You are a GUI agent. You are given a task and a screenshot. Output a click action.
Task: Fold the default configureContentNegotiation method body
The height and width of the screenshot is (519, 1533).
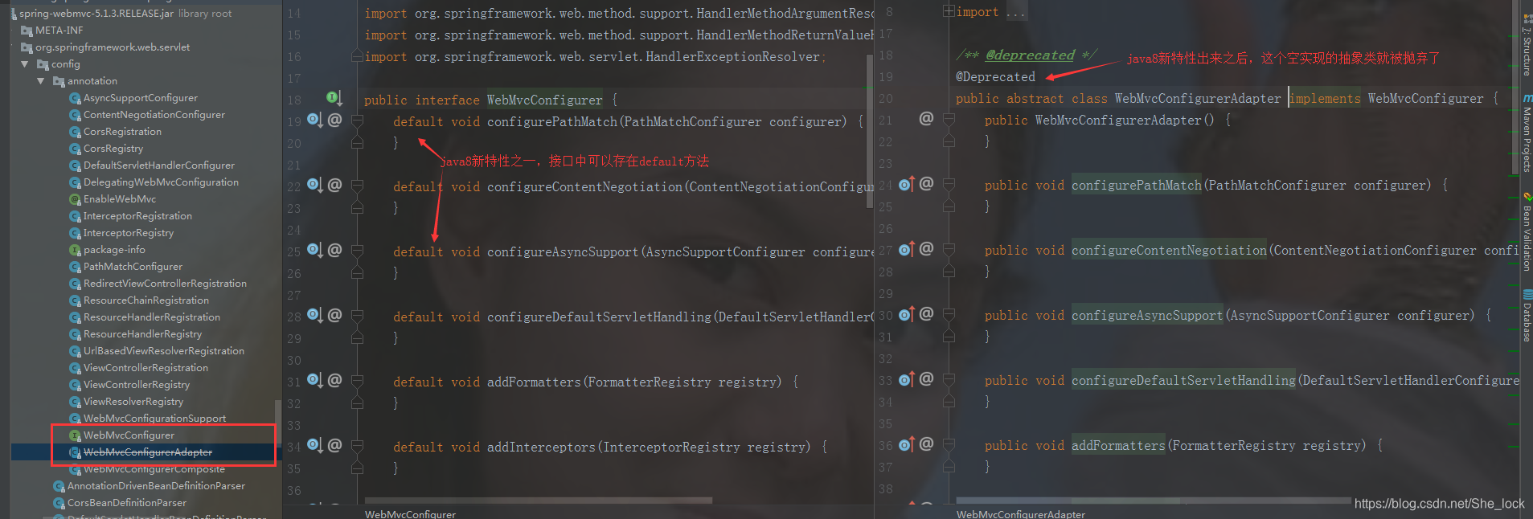358,186
